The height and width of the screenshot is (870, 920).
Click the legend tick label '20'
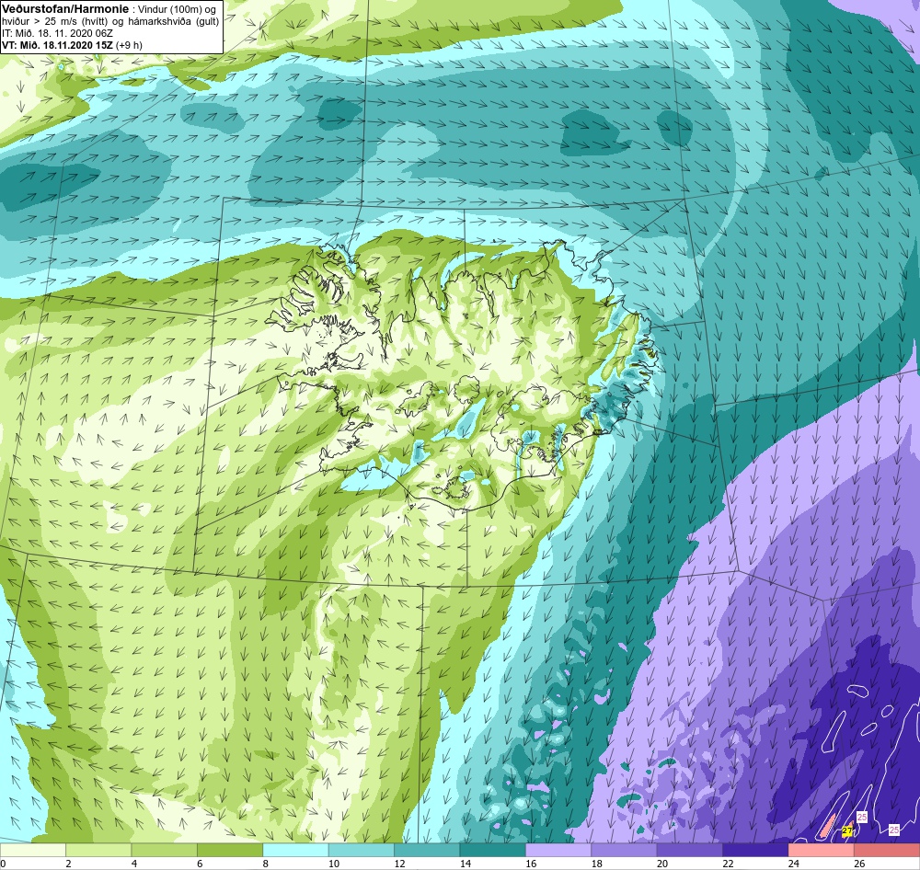662,864
